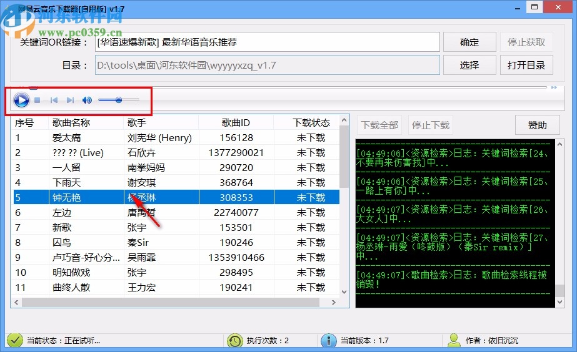The width and height of the screenshot is (577, 352).
Task: Click the 选择 directory button
Action: [469, 66]
